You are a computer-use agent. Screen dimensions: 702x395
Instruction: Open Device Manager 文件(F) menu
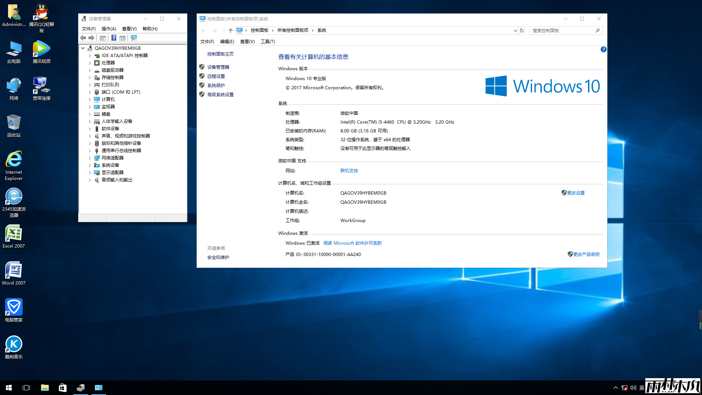88,29
